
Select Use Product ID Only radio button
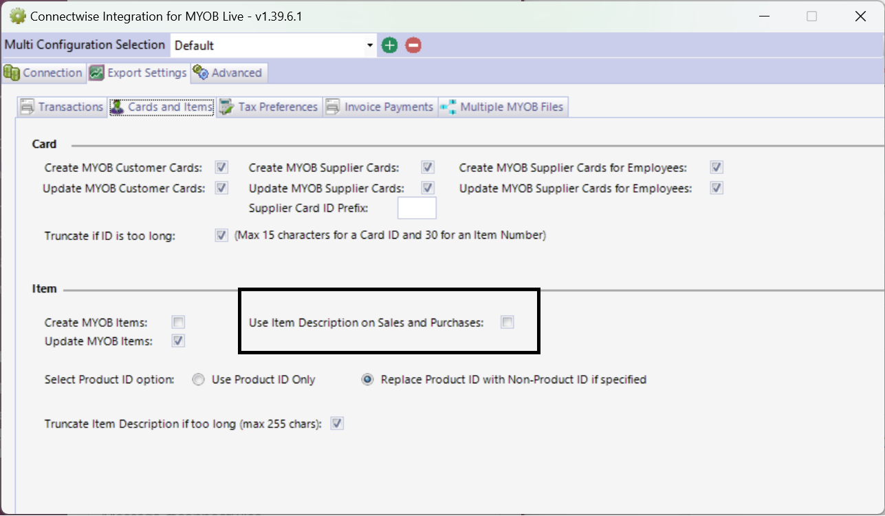point(199,379)
